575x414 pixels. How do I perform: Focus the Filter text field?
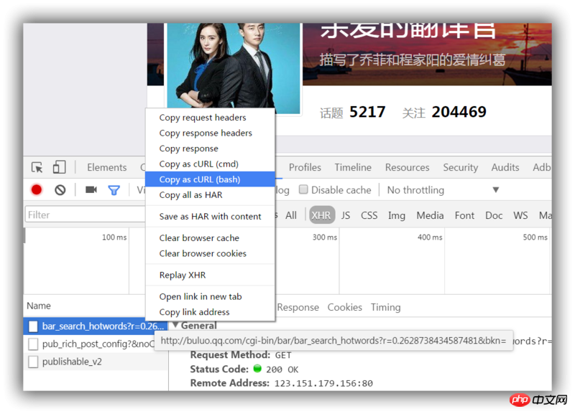click(85, 215)
